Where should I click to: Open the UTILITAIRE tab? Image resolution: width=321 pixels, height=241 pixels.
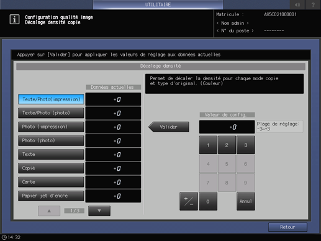[x=158, y=4]
